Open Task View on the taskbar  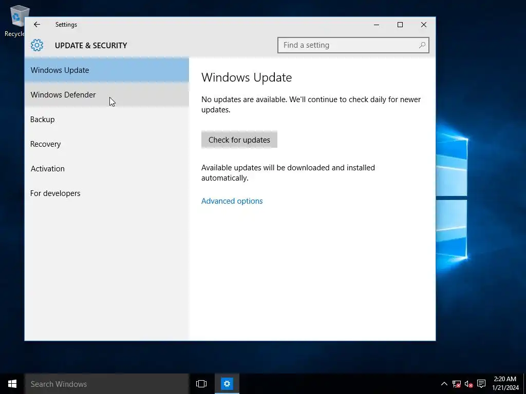[x=201, y=384]
